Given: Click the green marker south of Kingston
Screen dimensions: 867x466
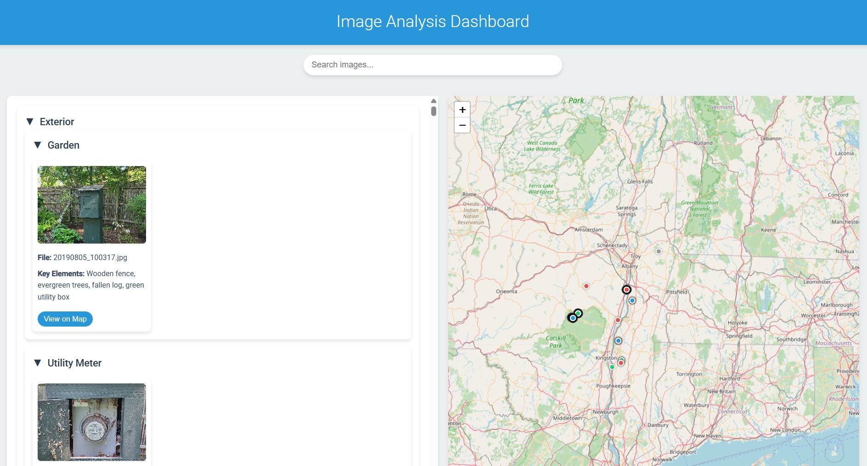Looking at the screenshot, I should coord(612,367).
